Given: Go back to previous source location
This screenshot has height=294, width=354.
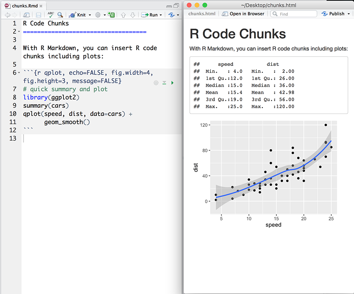Looking at the screenshot, I should point(7,15).
